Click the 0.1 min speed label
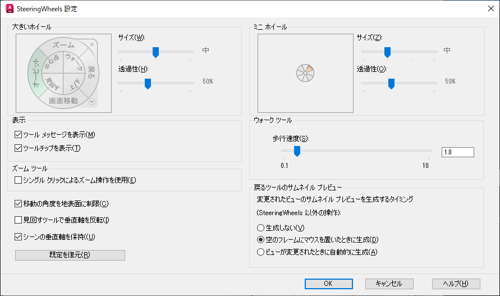The height and width of the screenshot is (296, 500). 285,165
